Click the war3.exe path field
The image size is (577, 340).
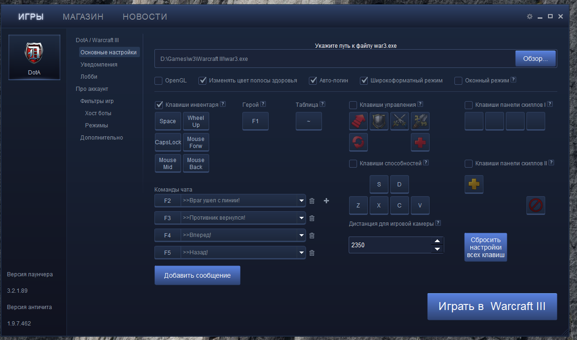point(335,59)
